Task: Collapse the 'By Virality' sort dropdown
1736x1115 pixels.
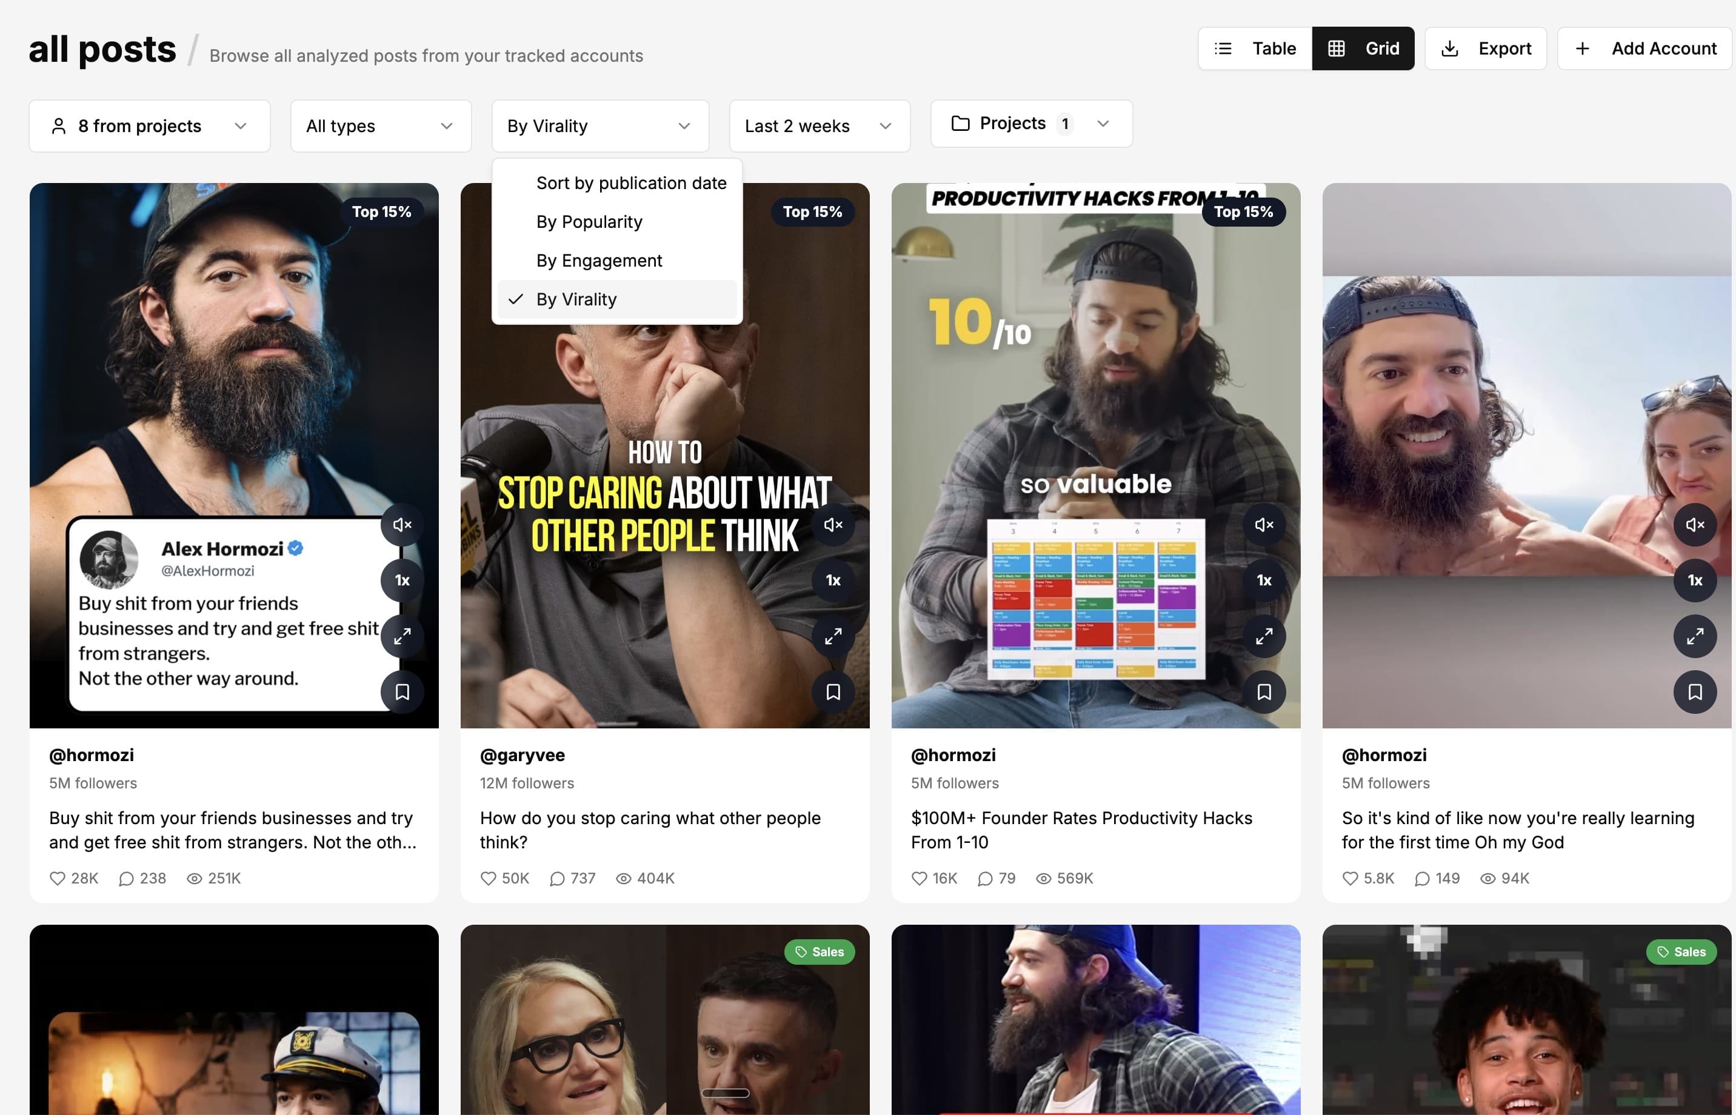Action: (601, 126)
